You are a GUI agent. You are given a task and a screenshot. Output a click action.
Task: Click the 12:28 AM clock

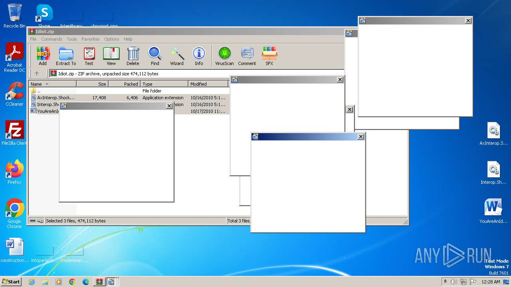[491, 282]
